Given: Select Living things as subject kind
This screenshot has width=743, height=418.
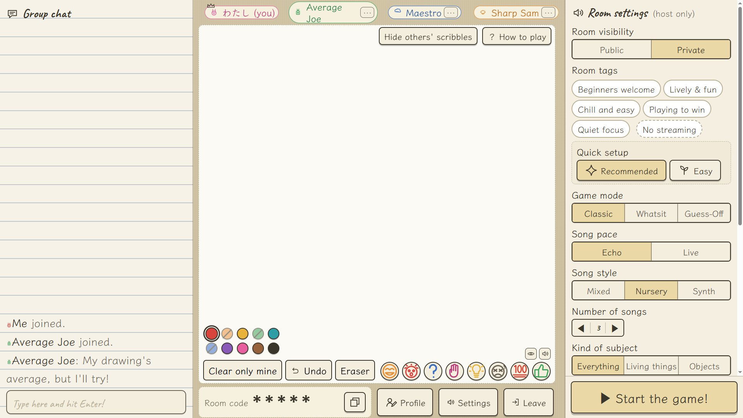Looking at the screenshot, I should tap(651, 366).
